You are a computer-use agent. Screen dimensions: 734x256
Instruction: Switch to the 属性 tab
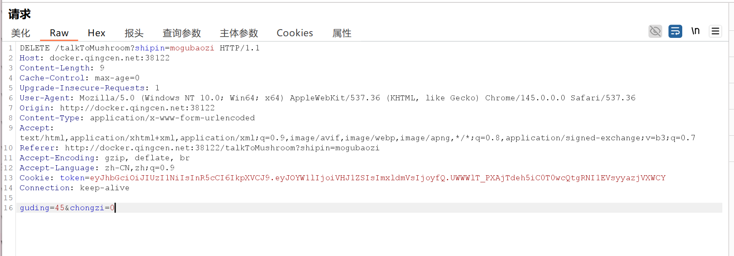click(342, 33)
